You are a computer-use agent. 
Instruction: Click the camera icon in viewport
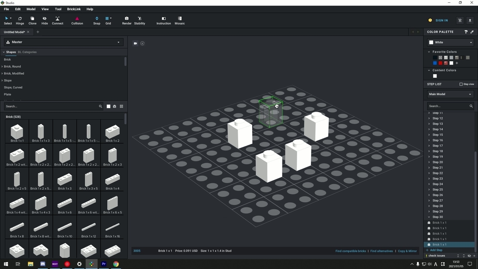(135, 43)
